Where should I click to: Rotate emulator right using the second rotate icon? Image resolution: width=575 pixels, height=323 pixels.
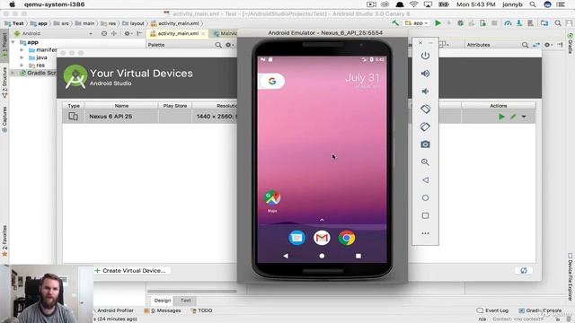(x=425, y=127)
